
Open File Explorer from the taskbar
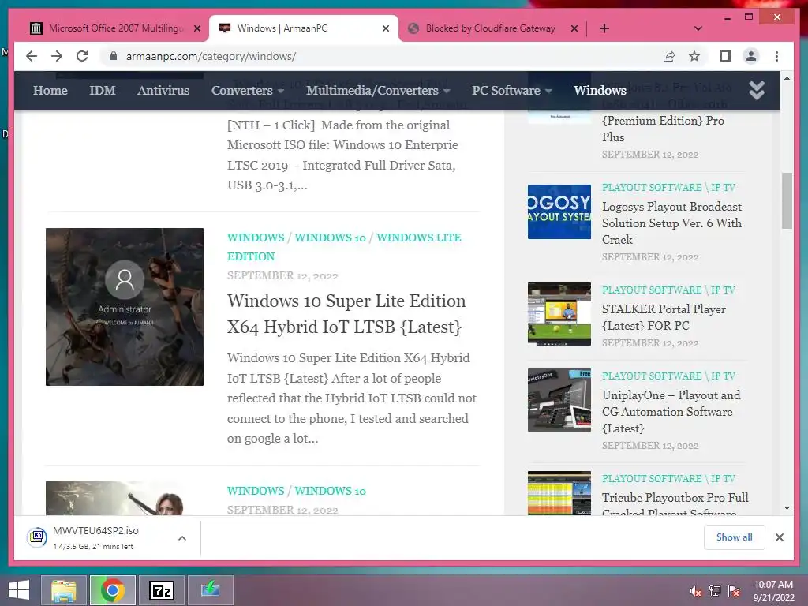pos(64,590)
